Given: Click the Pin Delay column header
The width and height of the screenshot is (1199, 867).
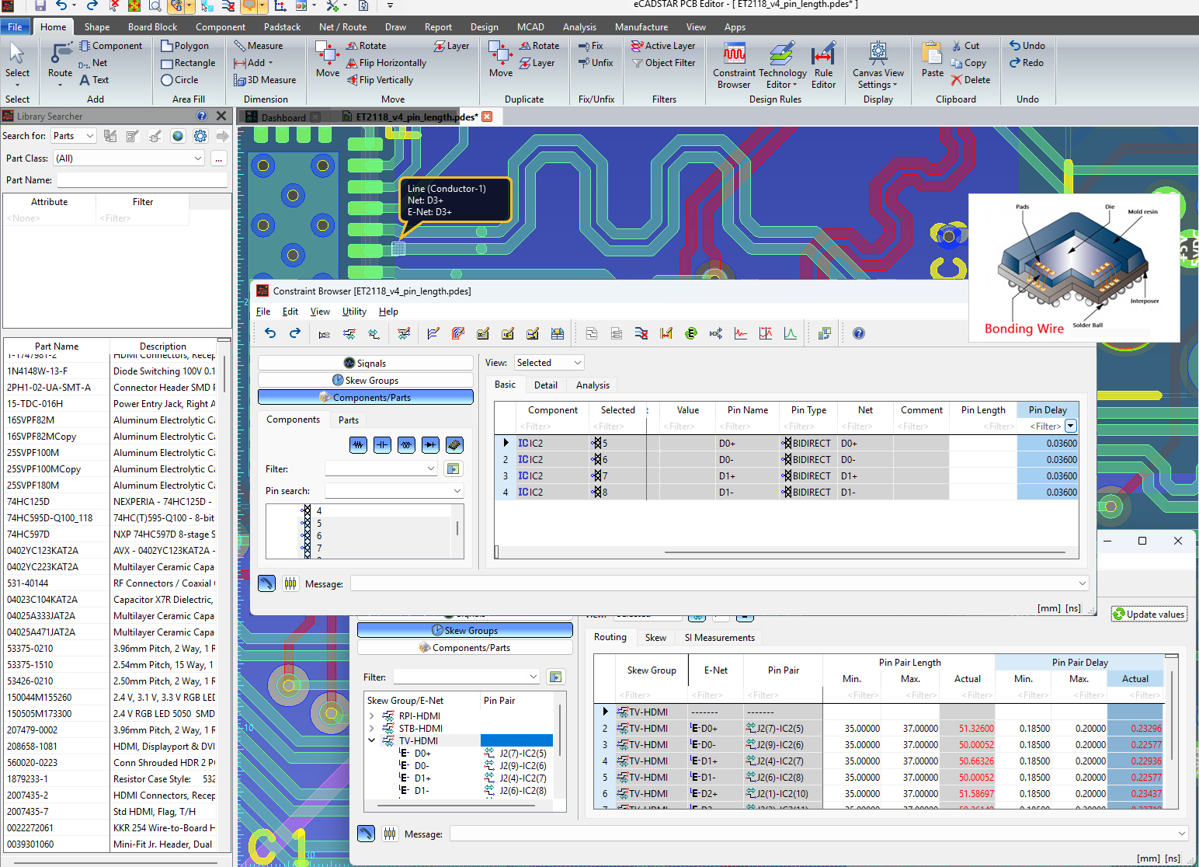Looking at the screenshot, I should click(x=1048, y=410).
